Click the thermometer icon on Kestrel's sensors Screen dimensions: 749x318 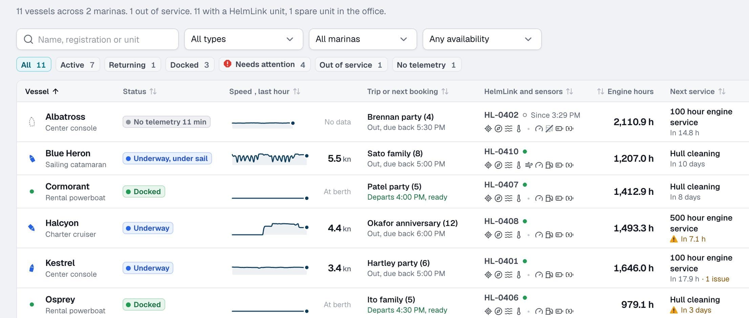click(518, 275)
